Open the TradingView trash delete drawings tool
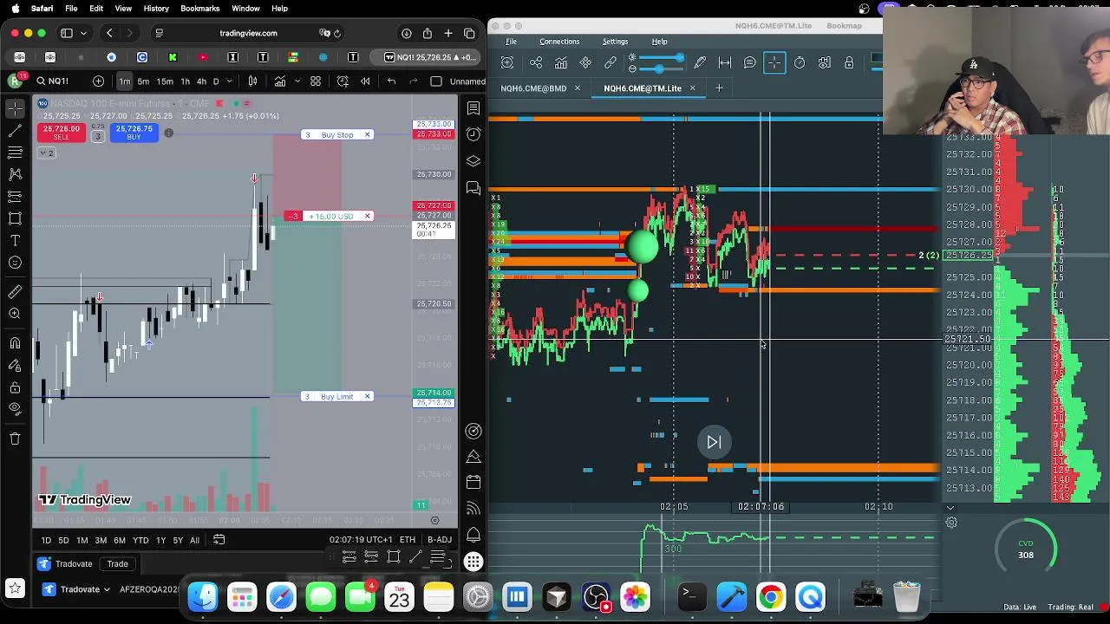This screenshot has height=624, width=1110. [15, 439]
